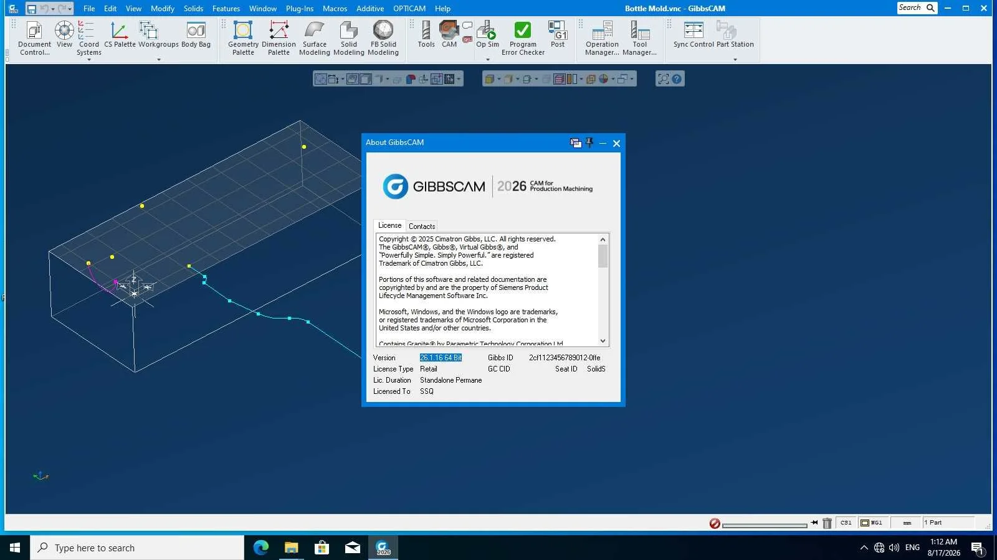Viewport: 997px width, 560px height.
Task: Click Windows Start button
Action: [15, 548]
